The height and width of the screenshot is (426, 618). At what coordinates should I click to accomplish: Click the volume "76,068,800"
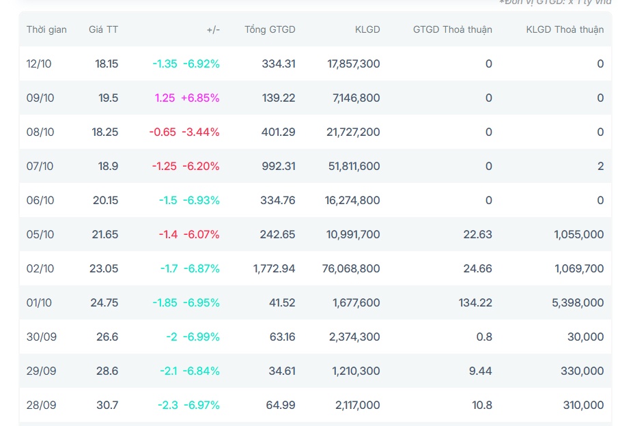tap(351, 269)
